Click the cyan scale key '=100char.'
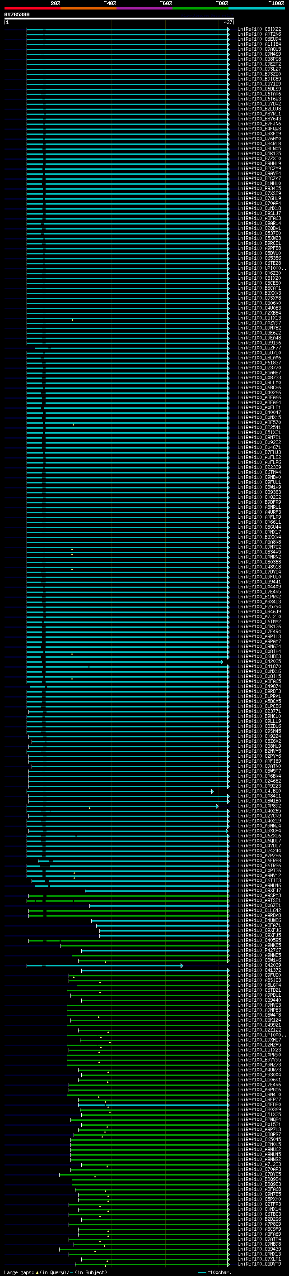The height and width of the screenshot is (1276, 289). click(214, 1272)
